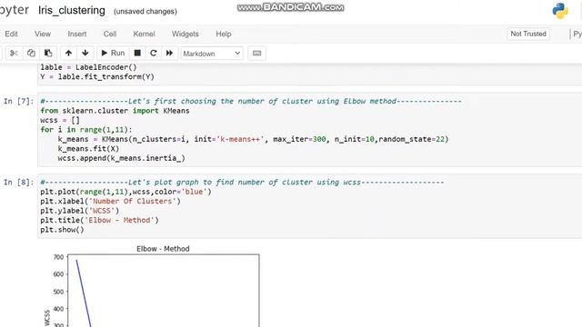Select the In [7] cell prompt

click(18, 101)
